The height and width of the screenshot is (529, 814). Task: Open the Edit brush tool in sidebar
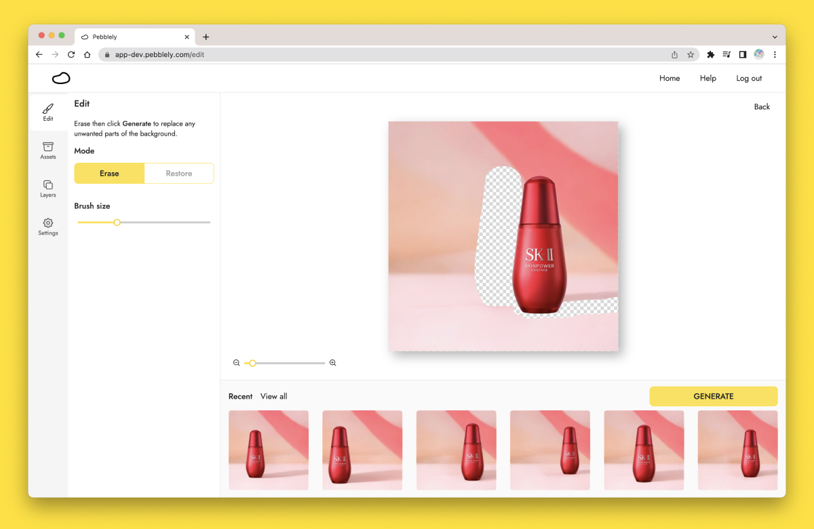tap(48, 113)
